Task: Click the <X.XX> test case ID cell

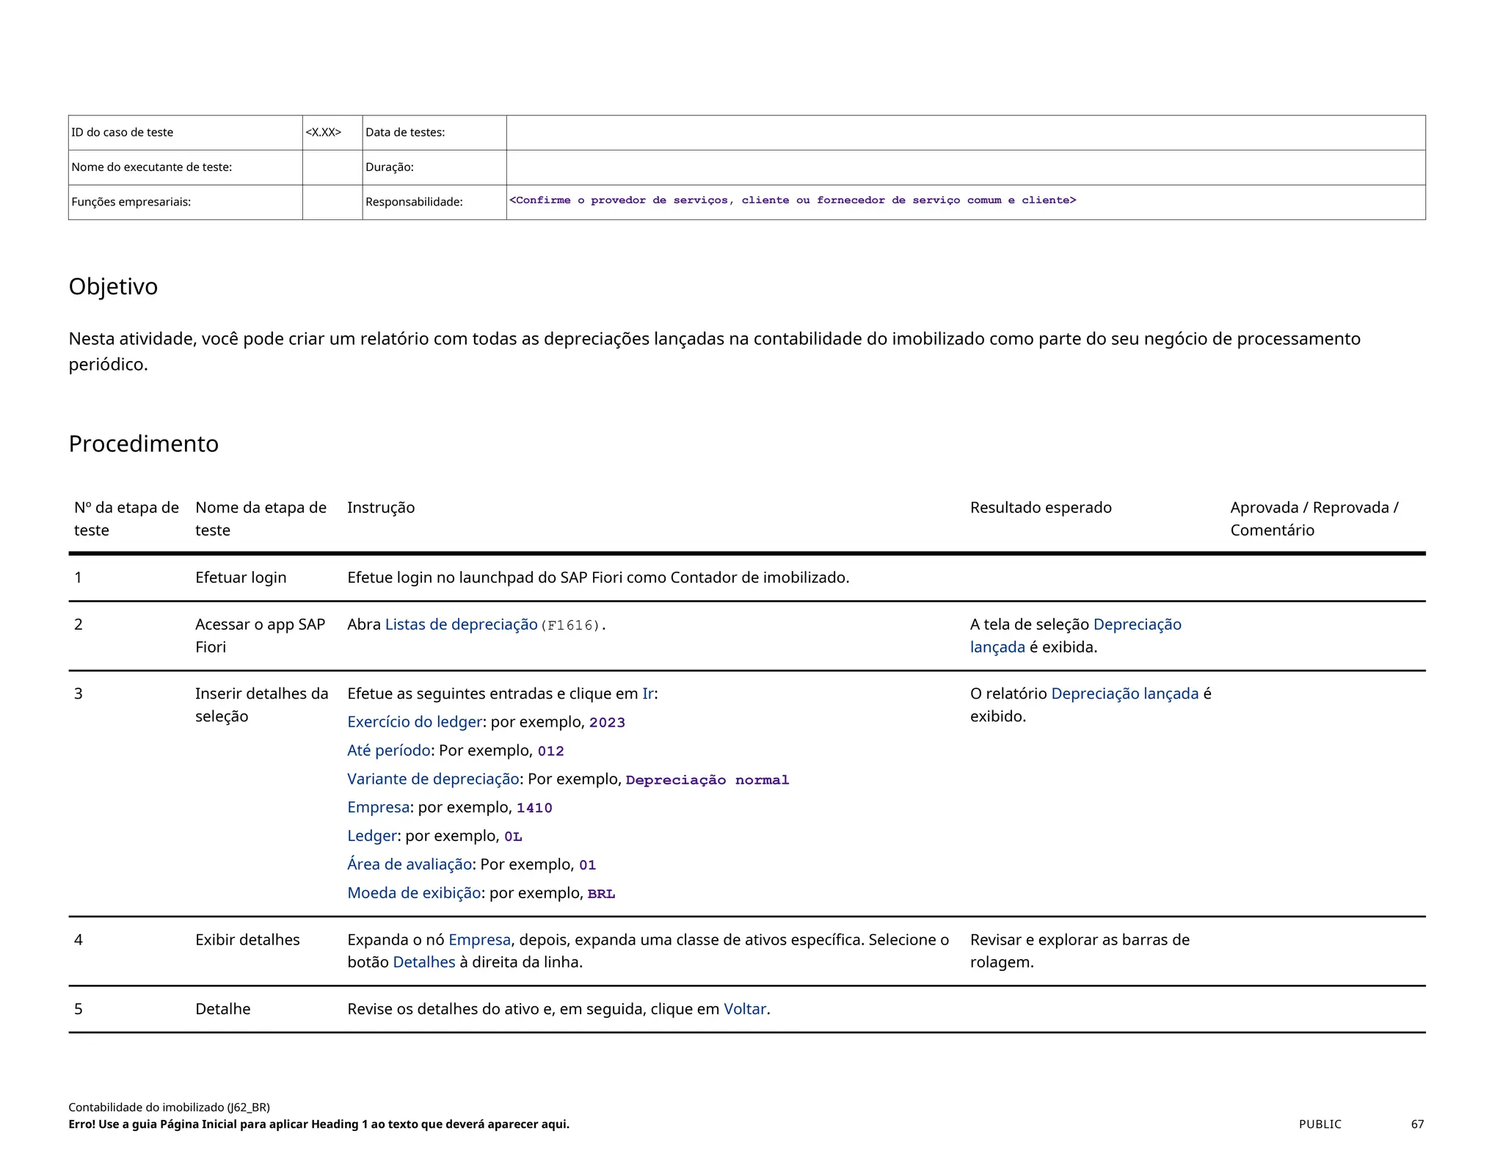Action: point(324,133)
